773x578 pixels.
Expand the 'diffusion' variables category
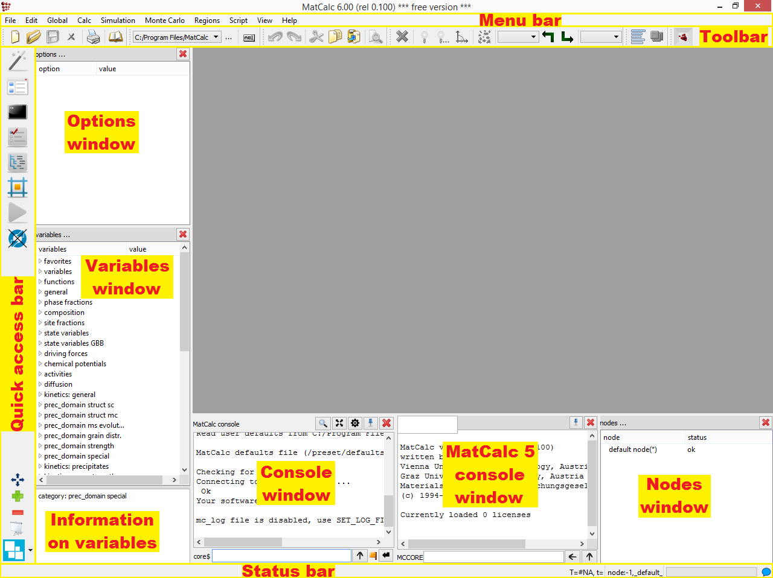click(x=40, y=384)
